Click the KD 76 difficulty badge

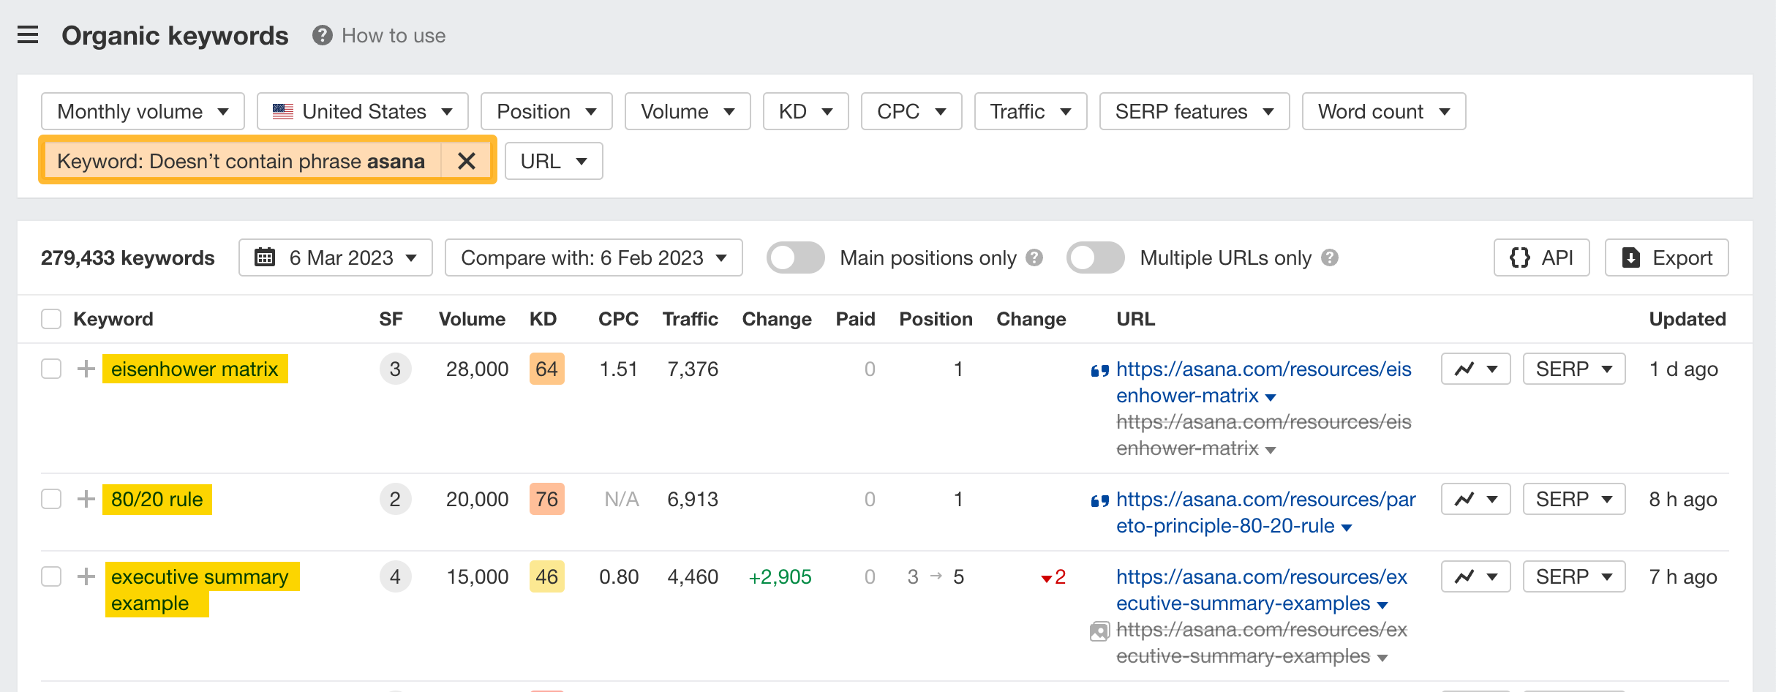click(x=546, y=499)
